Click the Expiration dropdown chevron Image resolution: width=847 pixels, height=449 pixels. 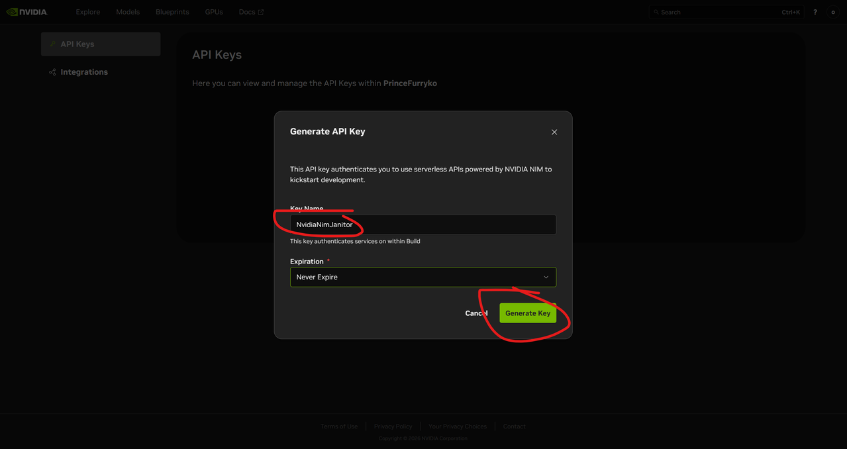click(546, 277)
